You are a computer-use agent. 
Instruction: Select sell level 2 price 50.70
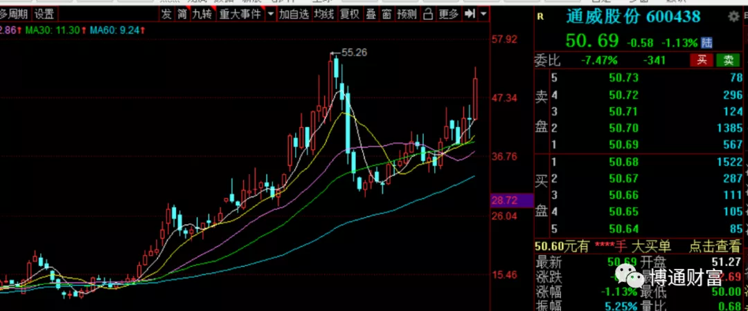click(623, 128)
